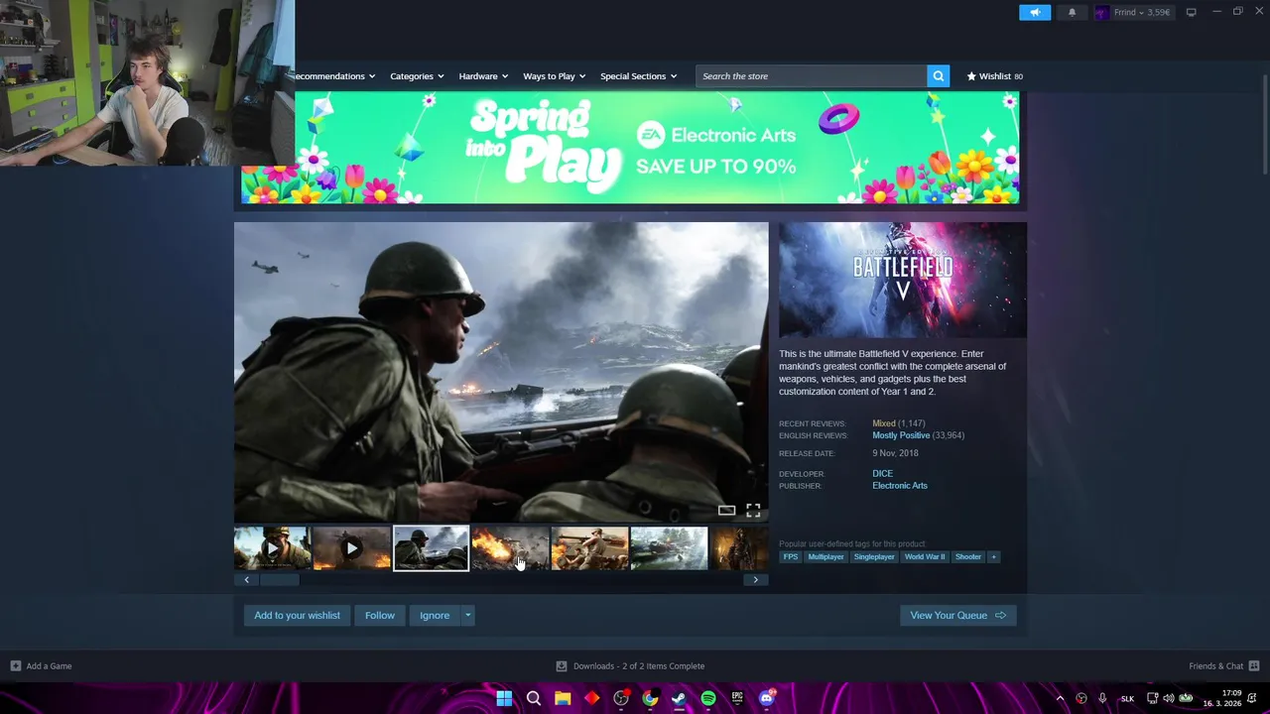Expand the Categories store menu
The image size is (1270, 714).
click(417, 76)
